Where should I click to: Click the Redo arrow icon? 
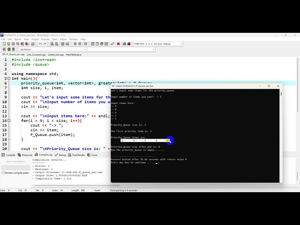pyautogui.click(x=45, y=44)
